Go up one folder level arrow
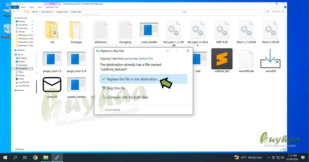Viewport: 309px width, 162px height. [x=24, y=12]
